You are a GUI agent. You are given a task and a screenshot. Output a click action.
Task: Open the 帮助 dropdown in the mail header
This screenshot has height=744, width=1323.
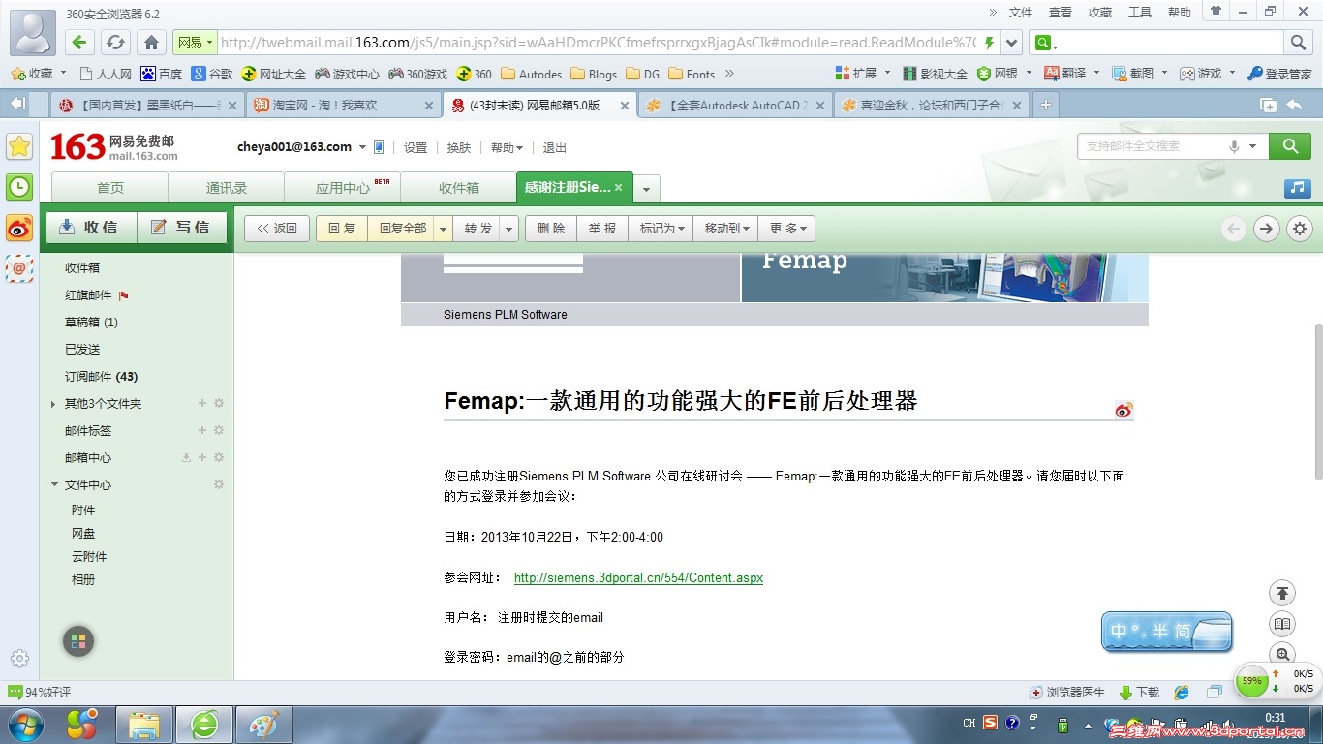(x=507, y=148)
